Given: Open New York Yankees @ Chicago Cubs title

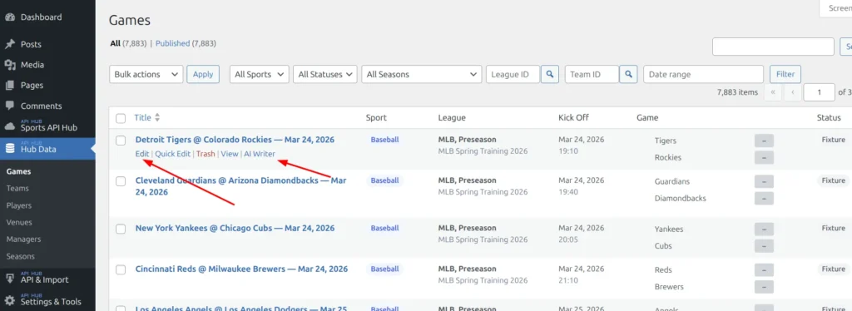Looking at the screenshot, I should [235, 228].
